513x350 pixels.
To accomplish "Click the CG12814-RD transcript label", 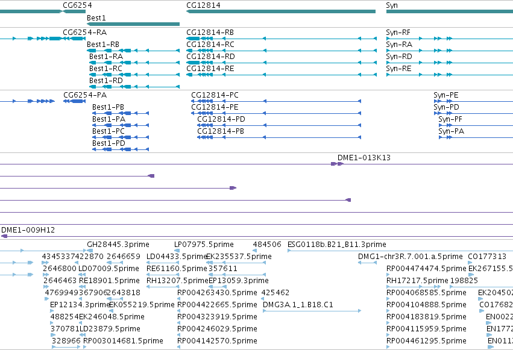I will point(211,57).
